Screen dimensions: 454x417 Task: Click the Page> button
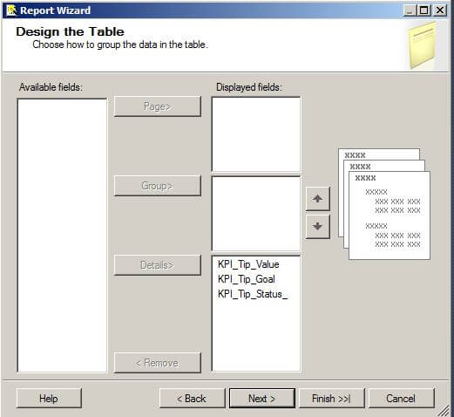click(x=158, y=106)
